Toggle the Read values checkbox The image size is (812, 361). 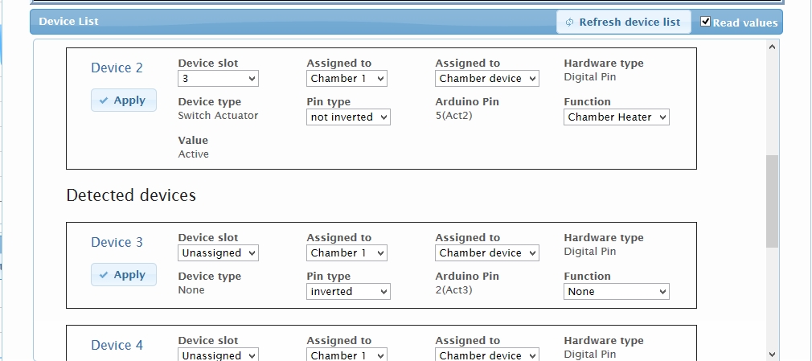click(705, 21)
